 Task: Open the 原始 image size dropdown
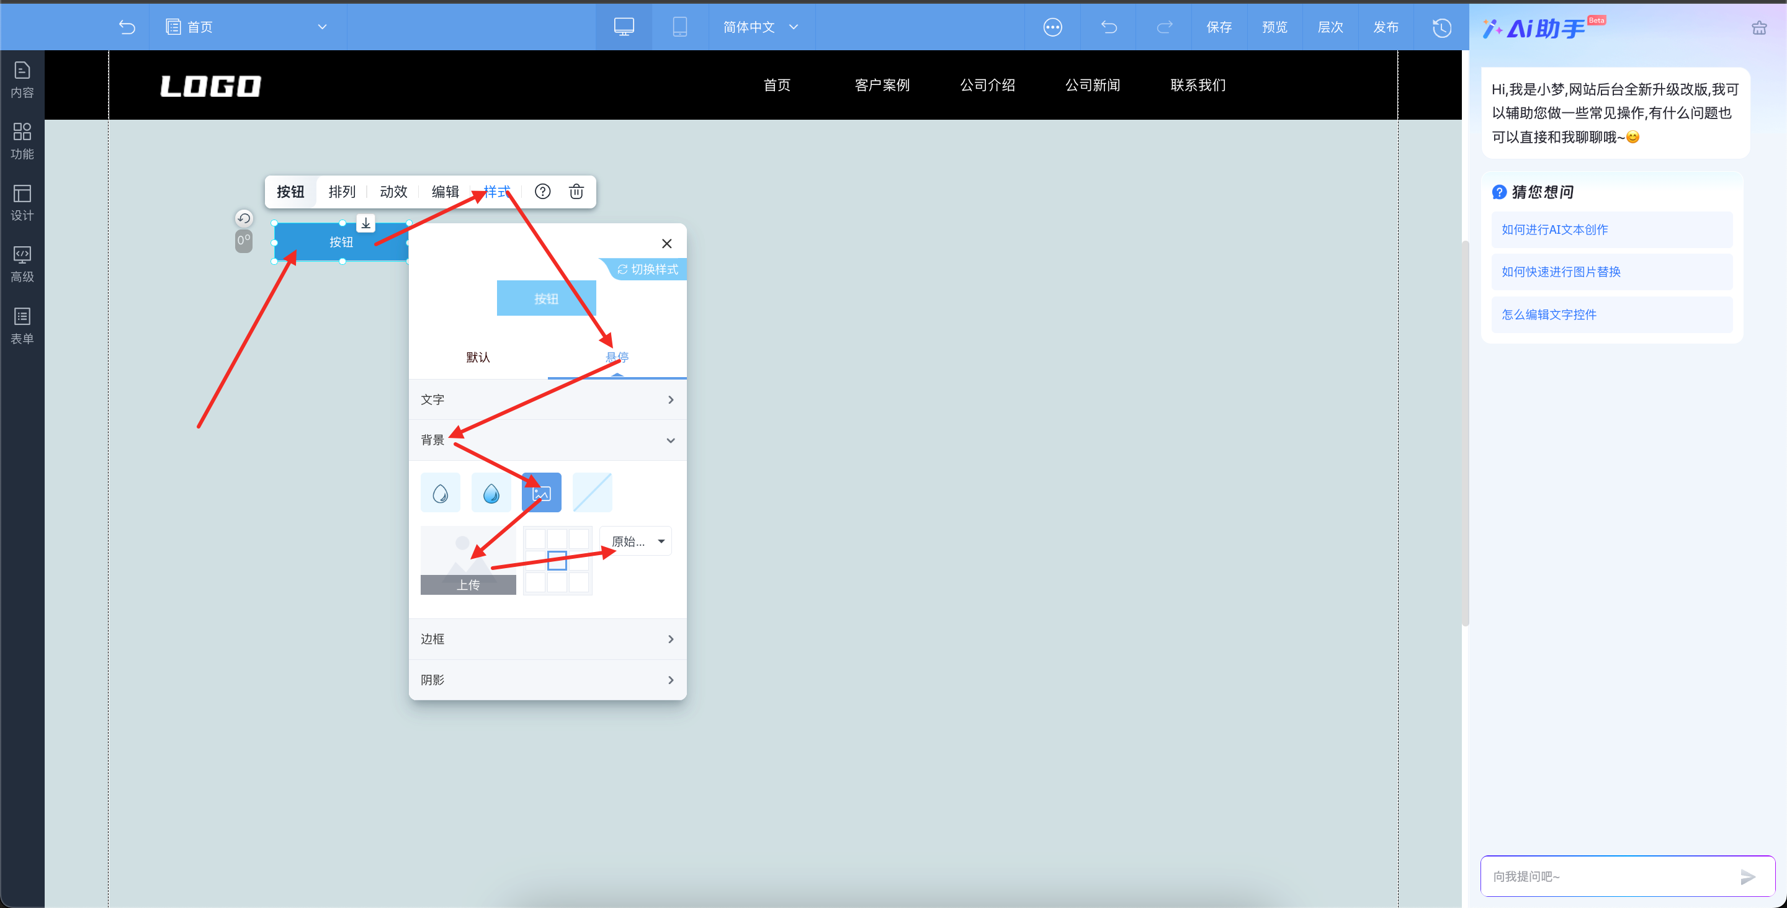(x=636, y=541)
